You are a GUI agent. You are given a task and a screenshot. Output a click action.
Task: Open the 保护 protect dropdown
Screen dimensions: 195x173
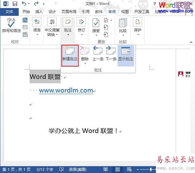point(138,27)
